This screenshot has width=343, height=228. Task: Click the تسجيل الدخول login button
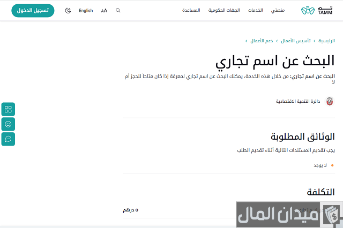coord(33,11)
